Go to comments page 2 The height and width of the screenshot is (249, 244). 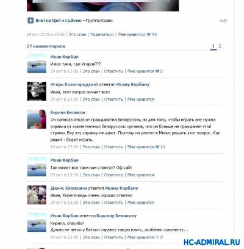(x=220, y=46)
